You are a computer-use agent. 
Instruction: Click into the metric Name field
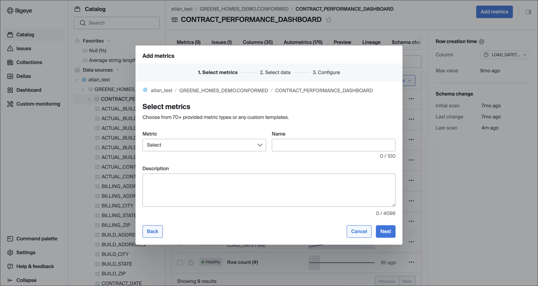[x=334, y=145]
